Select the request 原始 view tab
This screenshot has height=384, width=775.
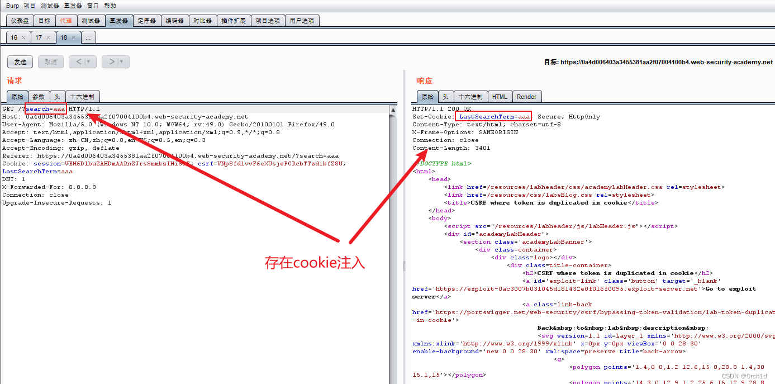point(18,97)
